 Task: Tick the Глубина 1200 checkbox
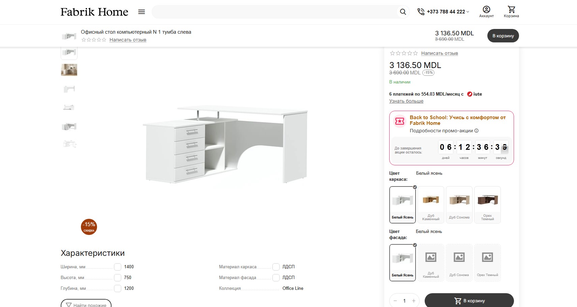tap(118, 288)
